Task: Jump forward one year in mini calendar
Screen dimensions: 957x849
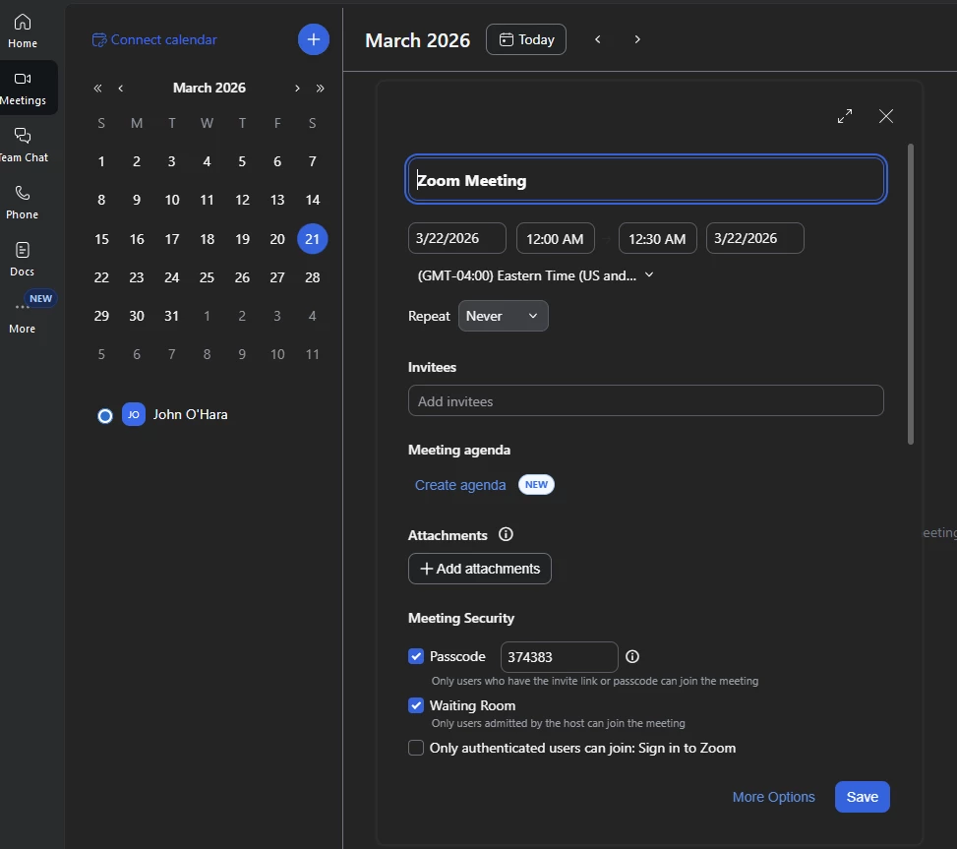Action: pyautogui.click(x=320, y=88)
